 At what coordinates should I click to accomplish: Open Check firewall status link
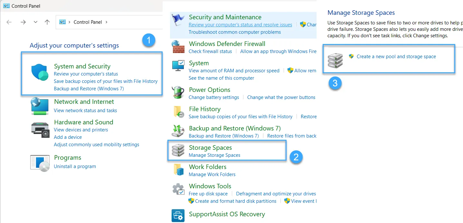(x=210, y=51)
